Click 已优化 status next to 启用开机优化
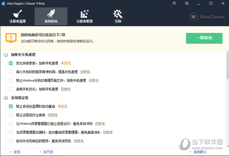Screen dimensions: 229x156 [x=66, y=89]
